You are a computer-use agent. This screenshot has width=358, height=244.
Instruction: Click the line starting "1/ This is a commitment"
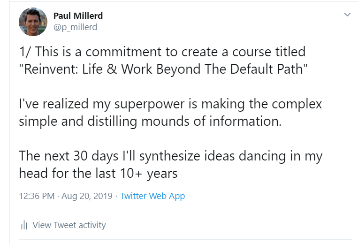tap(162, 52)
